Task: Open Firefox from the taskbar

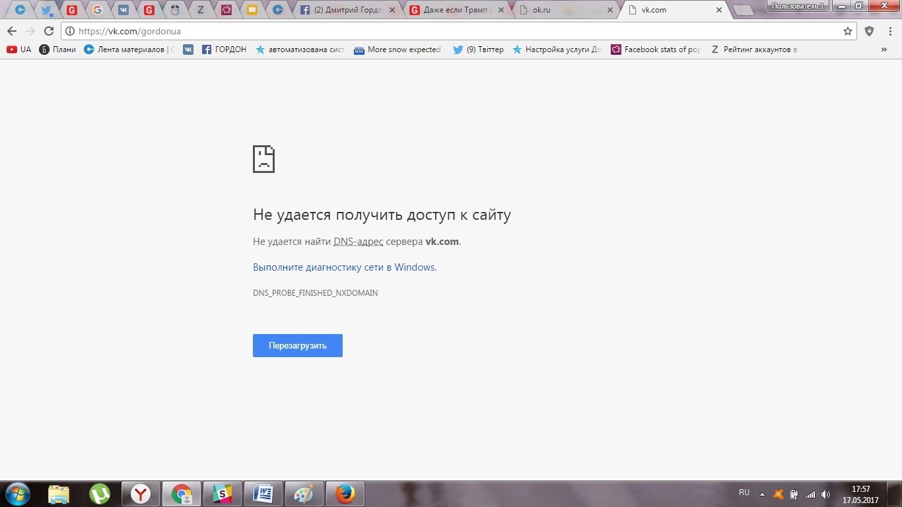Action: [x=344, y=494]
